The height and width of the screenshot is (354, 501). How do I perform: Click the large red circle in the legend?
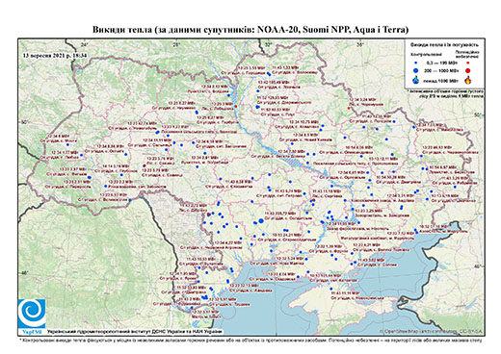[468, 70]
